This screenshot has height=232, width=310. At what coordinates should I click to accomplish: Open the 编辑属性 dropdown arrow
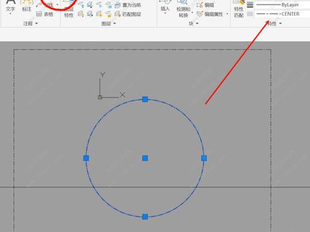coord(227,14)
